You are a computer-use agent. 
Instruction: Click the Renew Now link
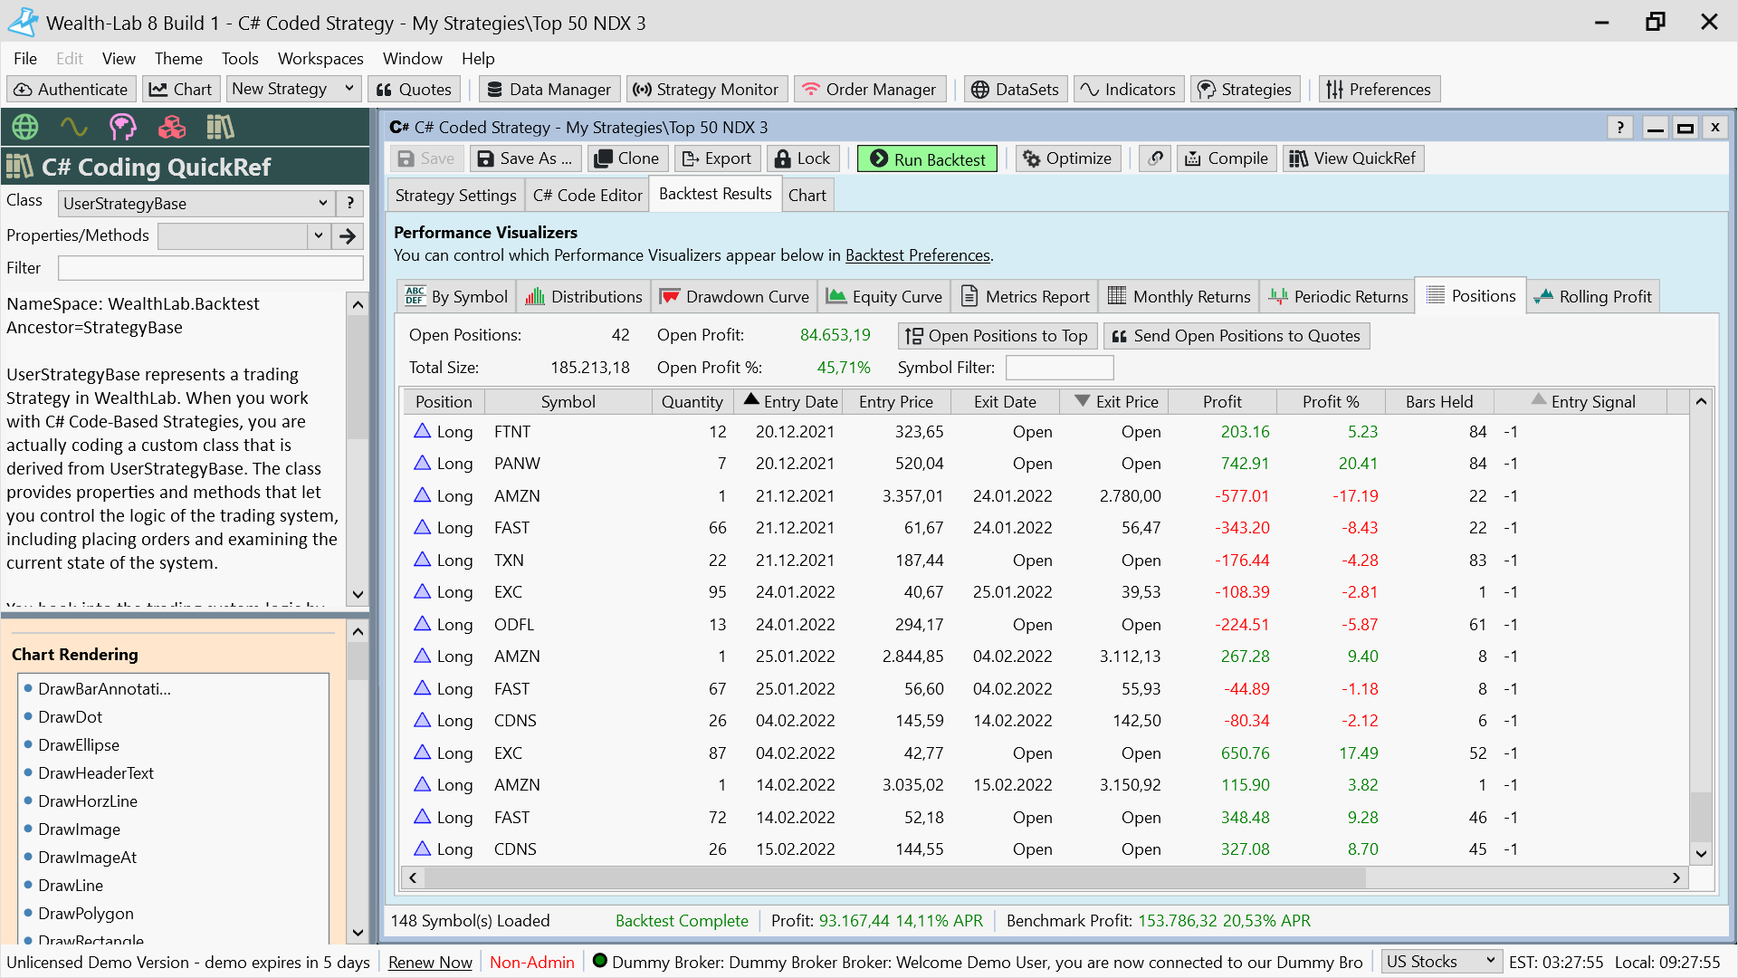point(430,962)
